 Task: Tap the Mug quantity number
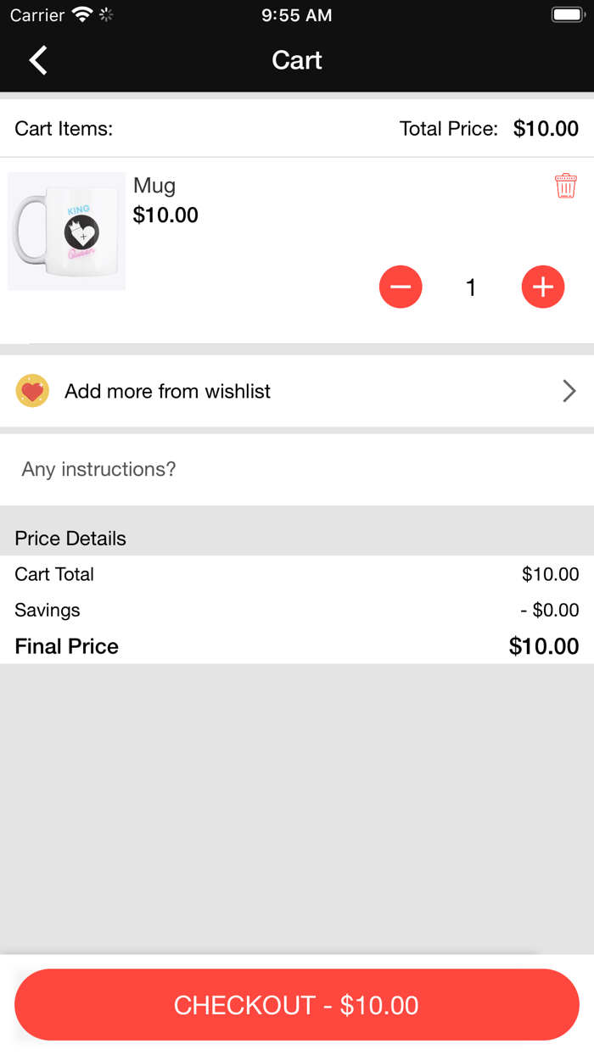coord(471,287)
